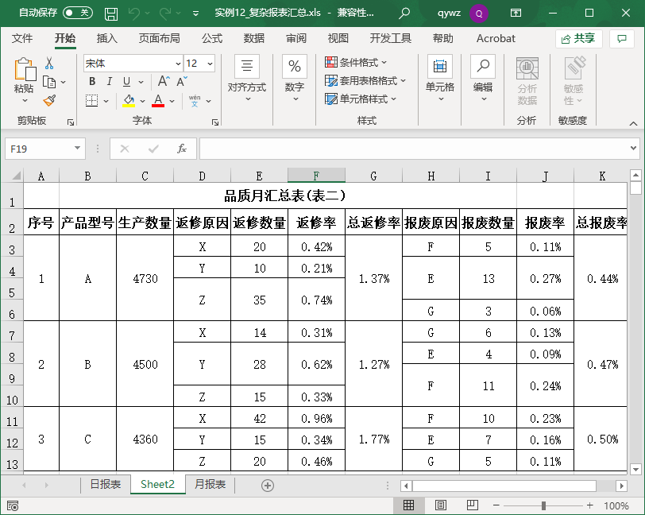645x515 pixels.
Task: Apply bold formatting
Action: pos(91,82)
